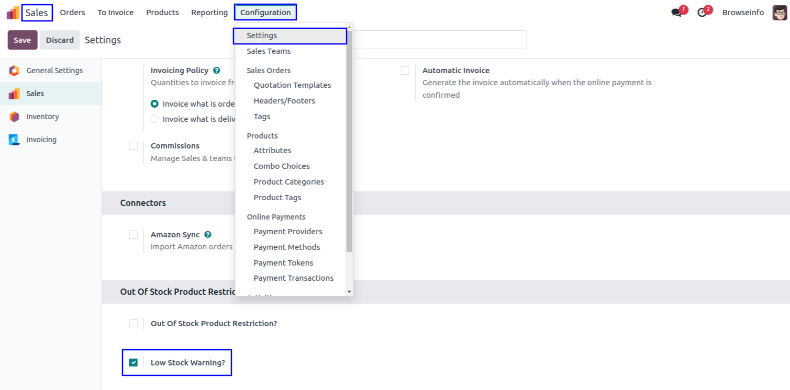Click the user avatar picture
The height and width of the screenshot is (390, 790).
(780, 13)
